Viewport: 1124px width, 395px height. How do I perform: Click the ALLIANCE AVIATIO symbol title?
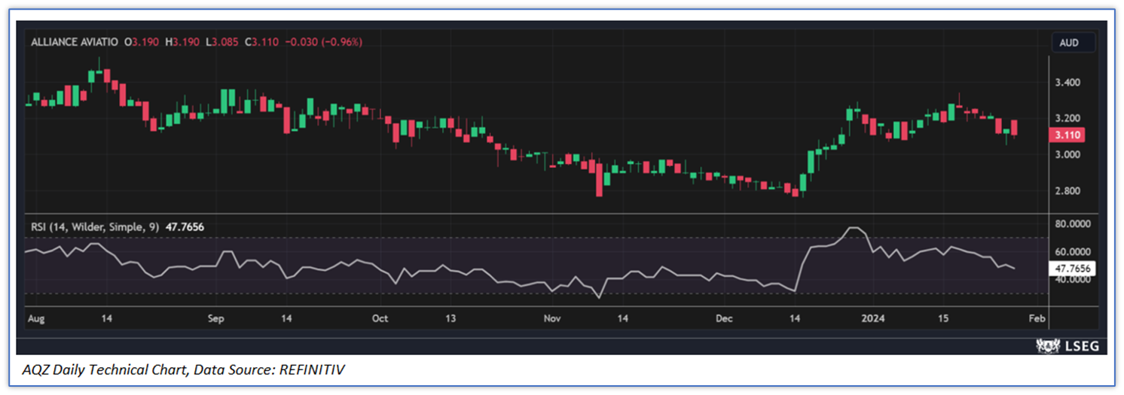pyautogui.click(x=74, y=42)
